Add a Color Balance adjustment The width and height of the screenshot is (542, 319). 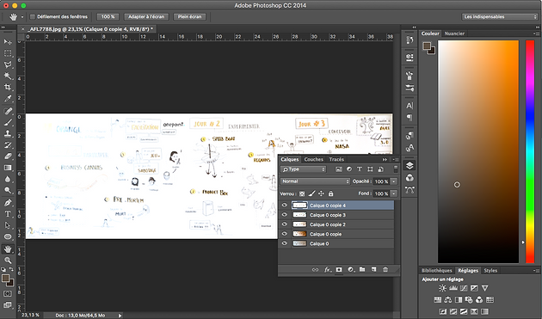[448, 299]
